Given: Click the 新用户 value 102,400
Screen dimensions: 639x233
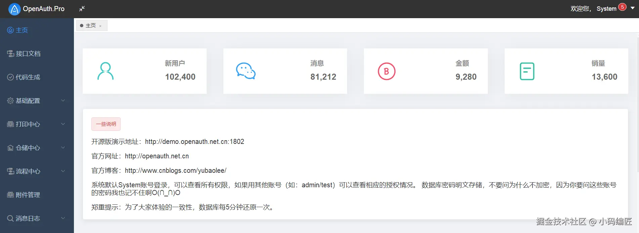Looking at the screenshot, I should point(180,77).
